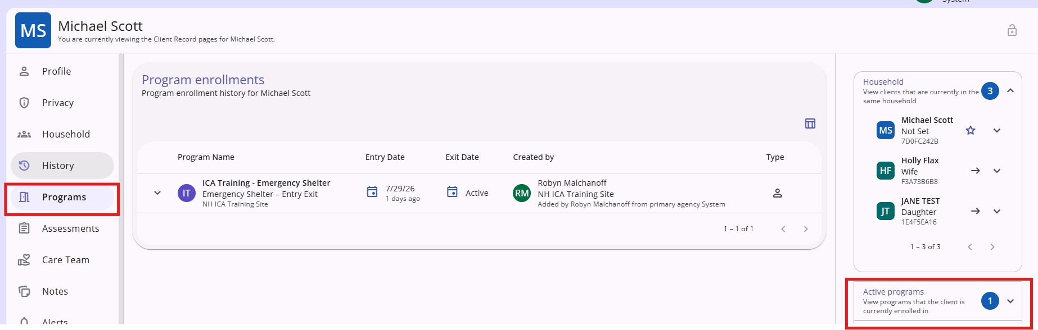This screenshot has width=1038, height=330.
Task: Expand the Active programs panel
Action: 1010,301
